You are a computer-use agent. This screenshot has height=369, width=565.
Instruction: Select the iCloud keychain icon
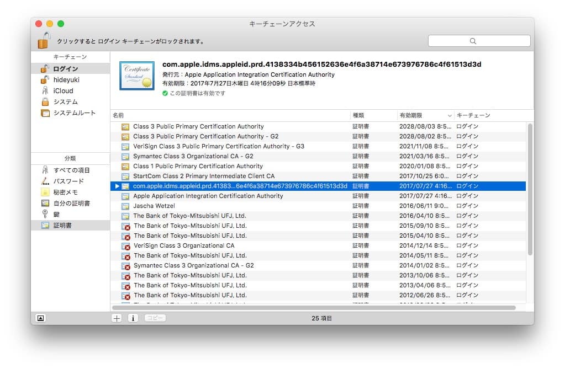pos(45,91)
